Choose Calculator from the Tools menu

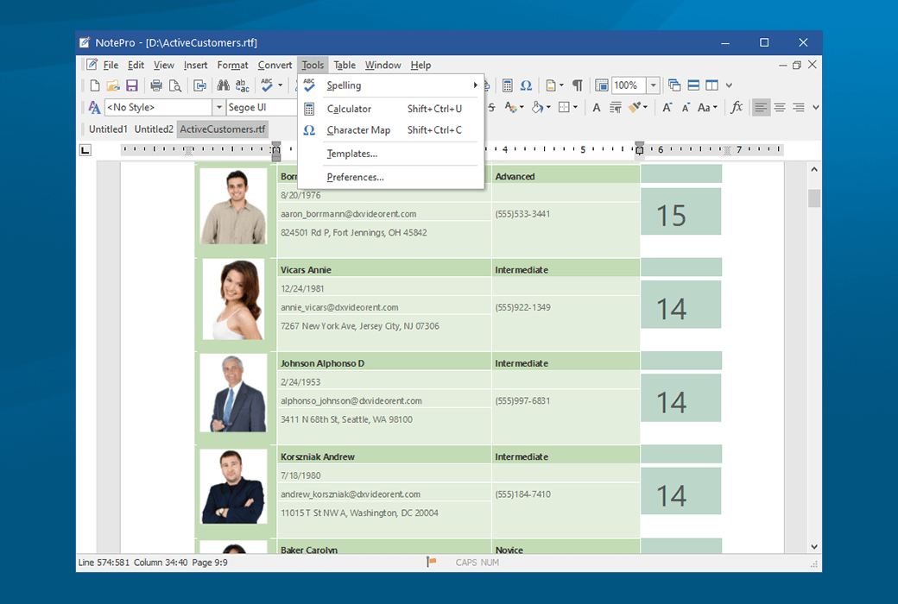pyautogui.click(x=391, y=109)
